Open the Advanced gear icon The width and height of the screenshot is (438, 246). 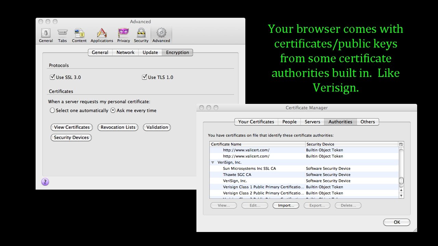tap(161, 34)
